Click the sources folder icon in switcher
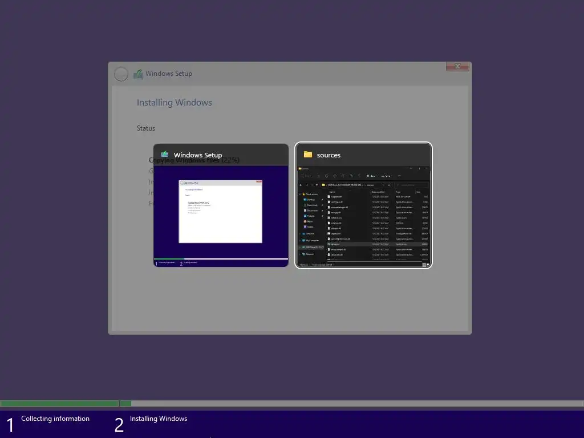The image size is (584, 438). [x=307, y=155]
